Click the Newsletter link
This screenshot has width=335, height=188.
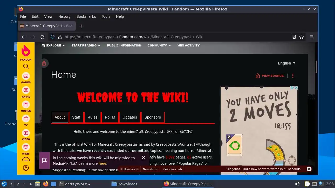click(151, 169)
